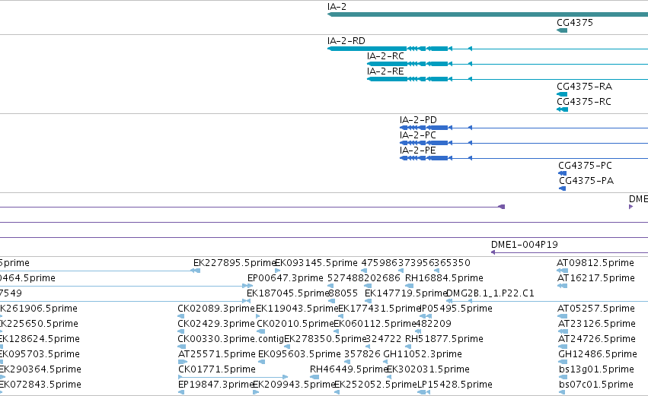The width and height of the screenshot is (648, 396).
Task: Select the CK01771.5prime EST label
Action: point(217,369)
